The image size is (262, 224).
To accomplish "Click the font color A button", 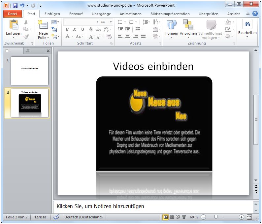I will click(x=68, y=36).
